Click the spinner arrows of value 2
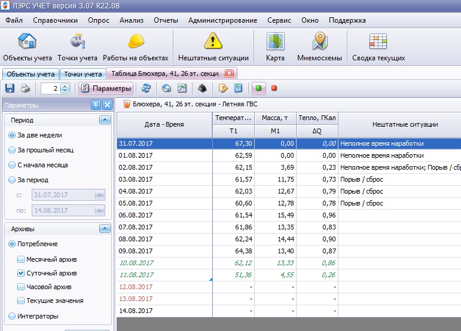The image size is (461, 331). [x=65, y=88]
